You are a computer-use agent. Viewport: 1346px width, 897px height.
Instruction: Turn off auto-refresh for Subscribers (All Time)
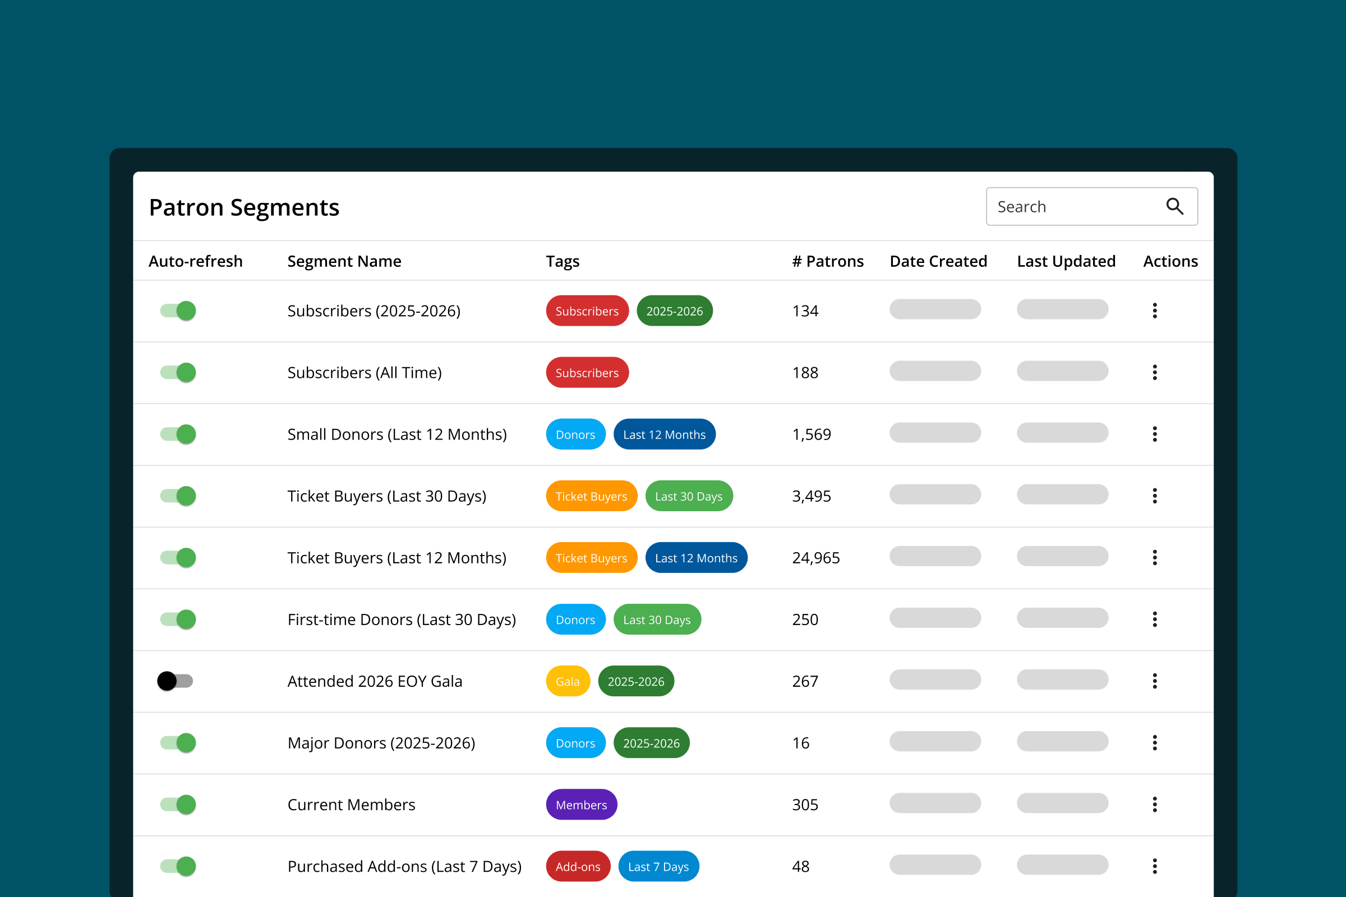[x=178, y=372]
